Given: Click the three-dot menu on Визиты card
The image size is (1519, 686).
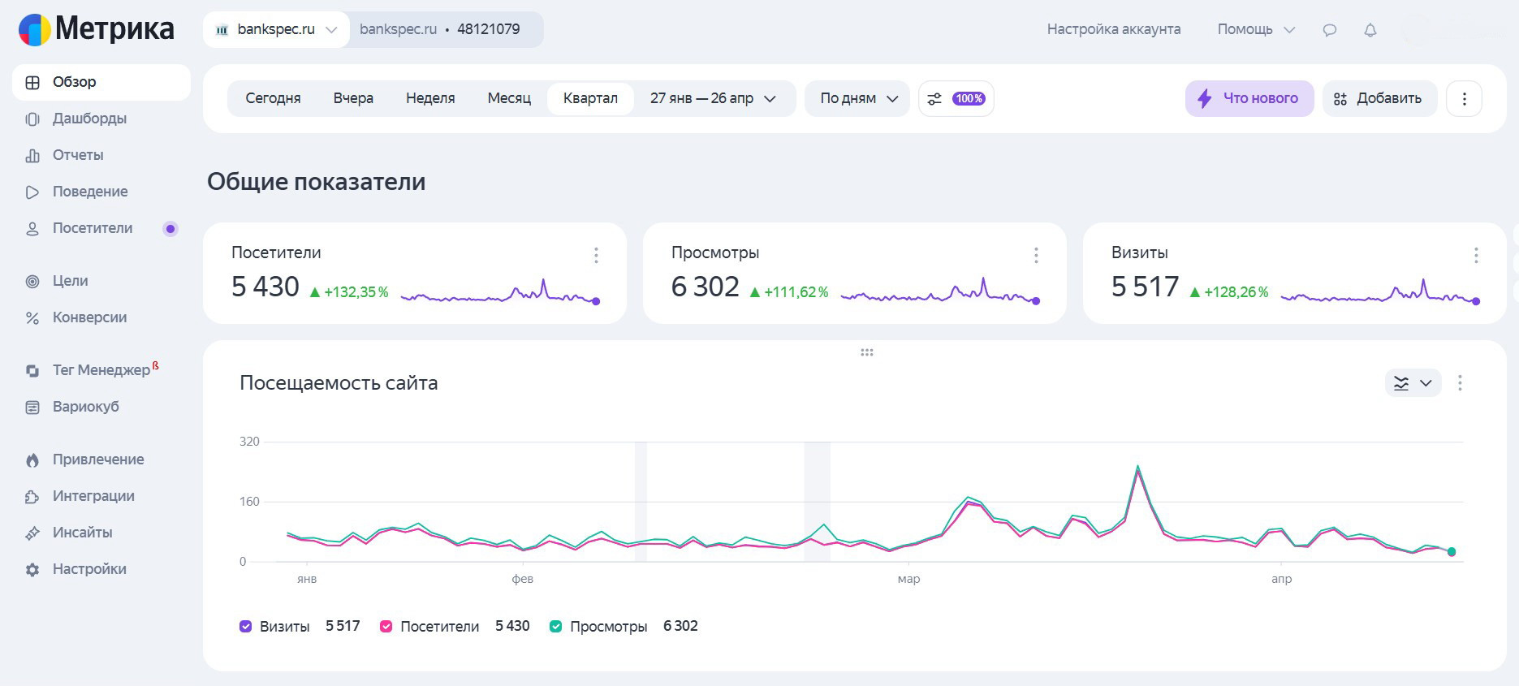Looking at the screenshot, I should (x=1475, y=256).
